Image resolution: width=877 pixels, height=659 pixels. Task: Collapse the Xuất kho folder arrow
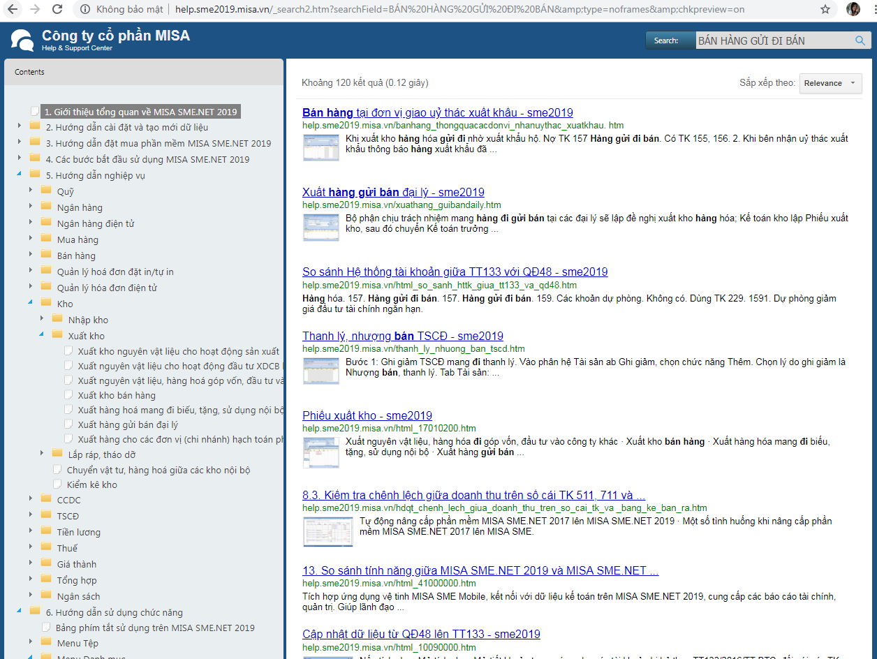click(x=42, y=335)
